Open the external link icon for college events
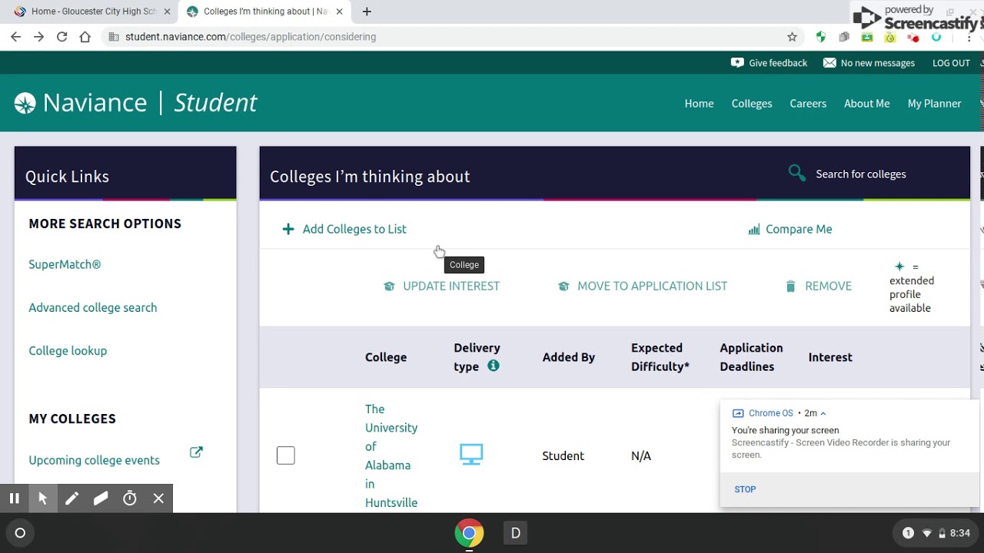Screen dimensions: 984x553 pyautogui.click(x=196, y=452)
